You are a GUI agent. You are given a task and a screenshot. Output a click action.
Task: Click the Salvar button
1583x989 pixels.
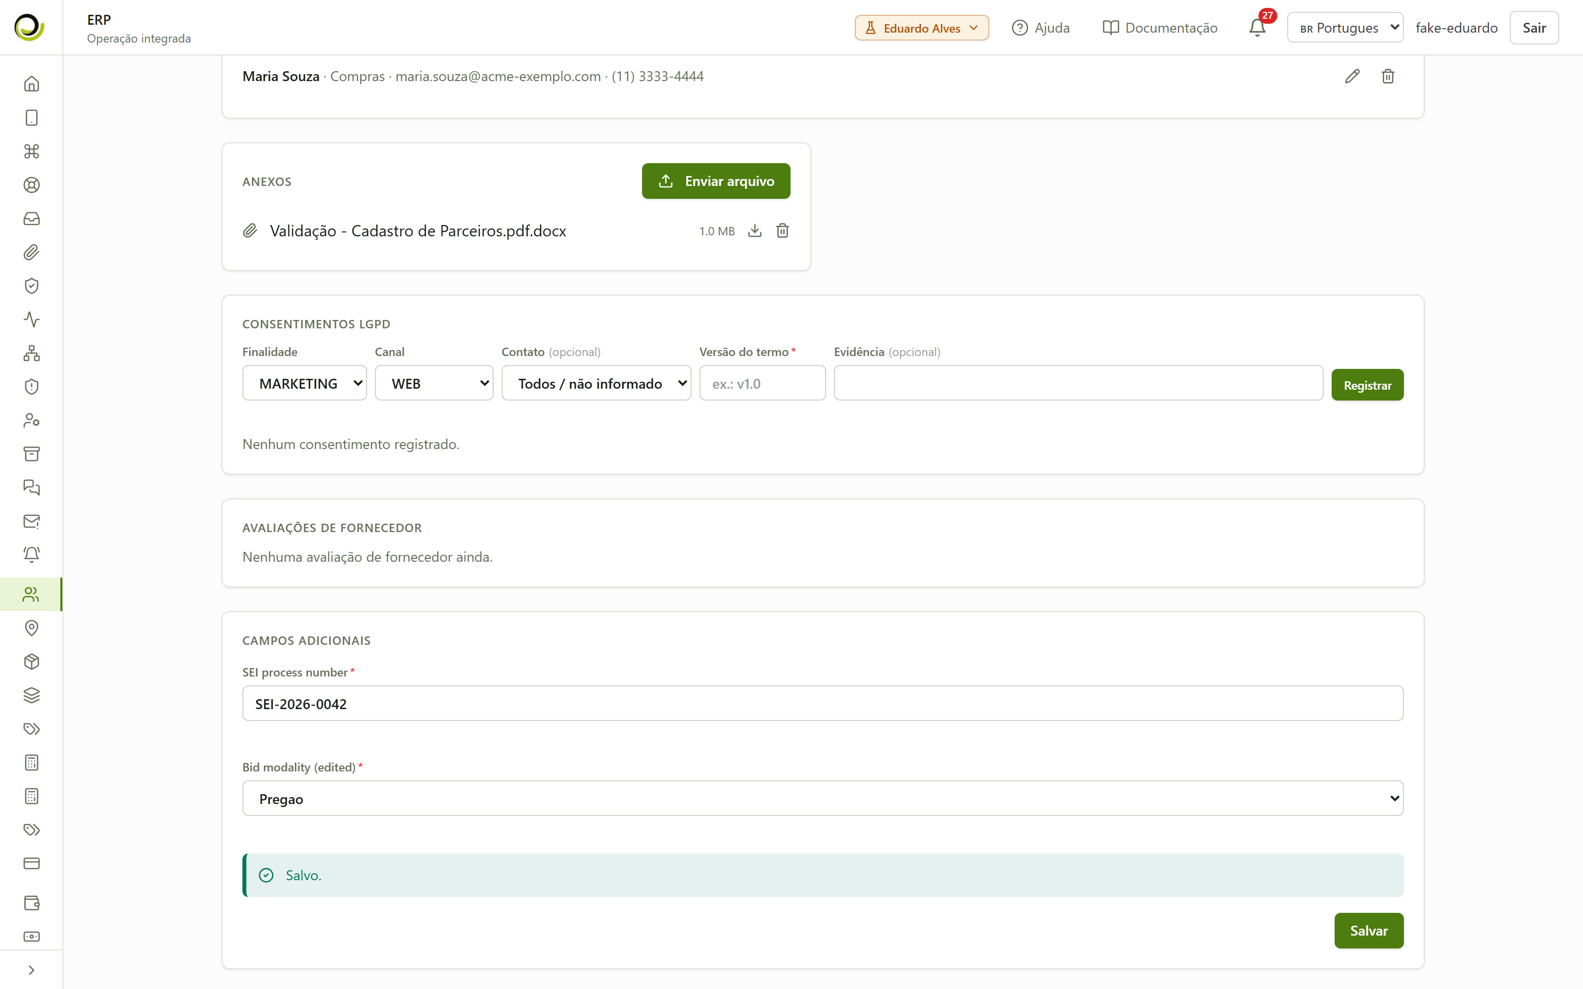(x=1368, y=931)
